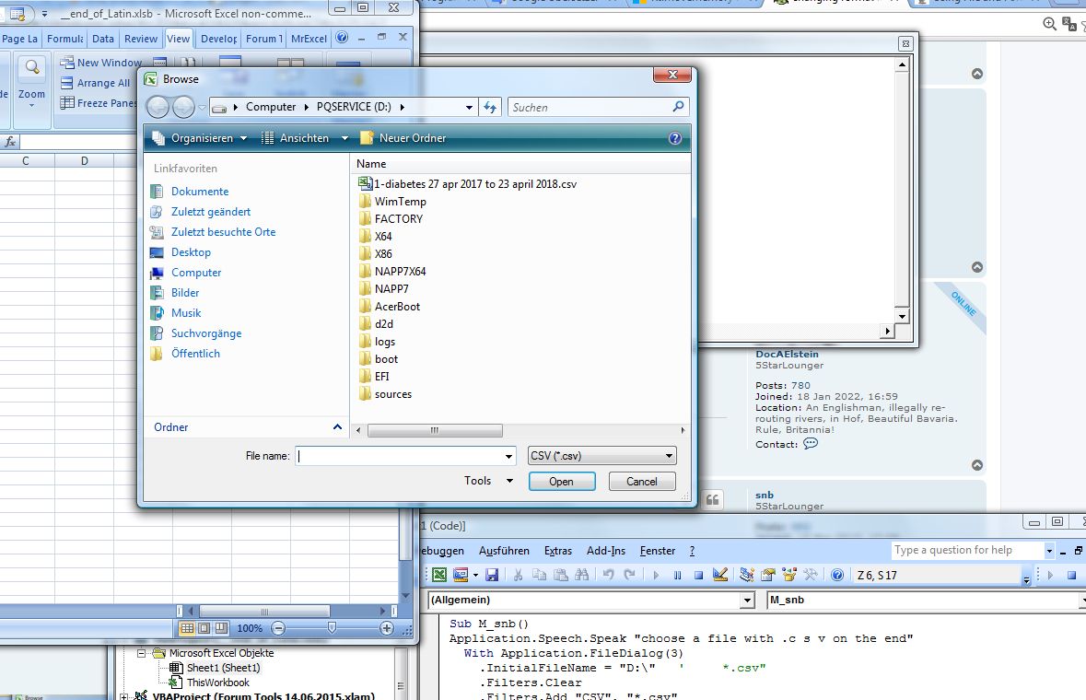This screenshot has width=1086, height=700.
Task: Click Insert UserForm icon in VBA toolbar
Action: [461, 575]
